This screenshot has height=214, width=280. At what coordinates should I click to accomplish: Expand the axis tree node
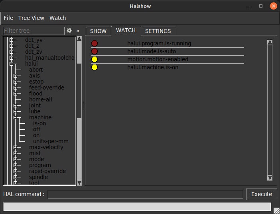coord(16,76)
